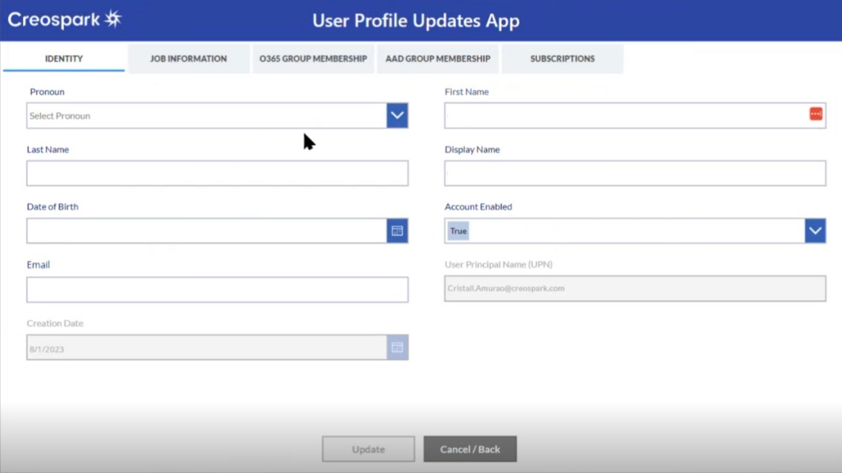Click the Email label
The height and width of the screenshot is (473, 842).
coord(38,264)
